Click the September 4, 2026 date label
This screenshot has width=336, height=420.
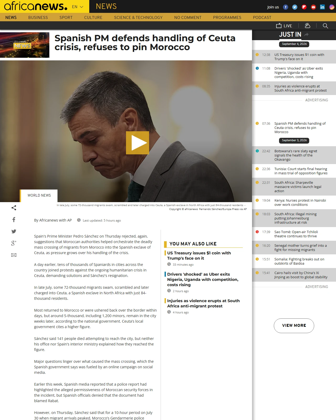tap(294, 44)
